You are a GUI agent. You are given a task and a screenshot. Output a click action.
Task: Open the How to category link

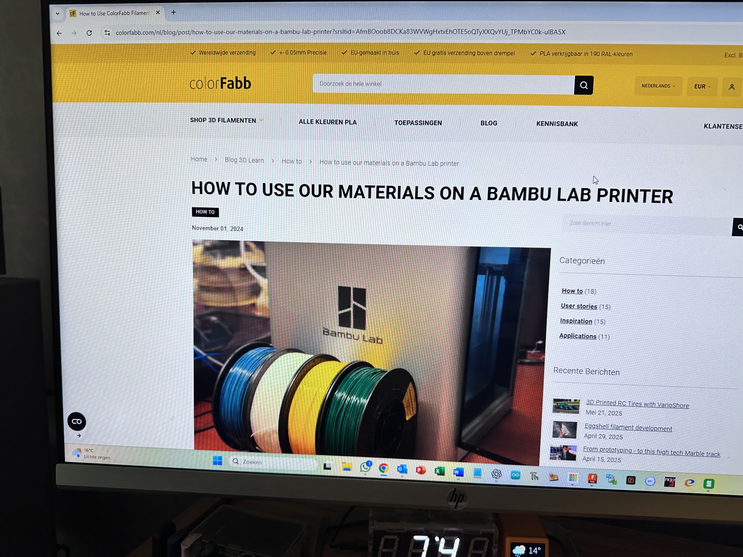pyautogui.click(x=572, y=291)
